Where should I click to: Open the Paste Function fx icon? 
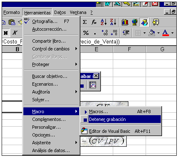click(94, 22)
